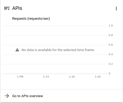Click the 0.4 y-axis value
This screenshot has height=103, width=123.
111,54
